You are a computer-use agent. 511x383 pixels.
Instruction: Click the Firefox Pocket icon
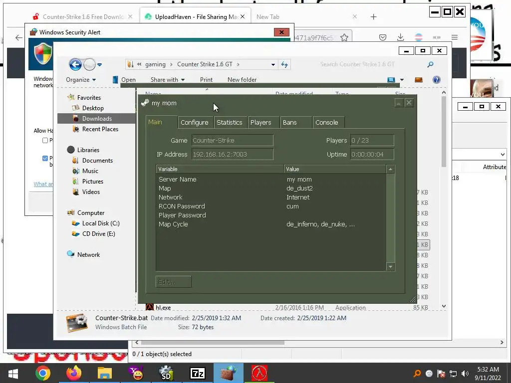(x=383, y=37)
